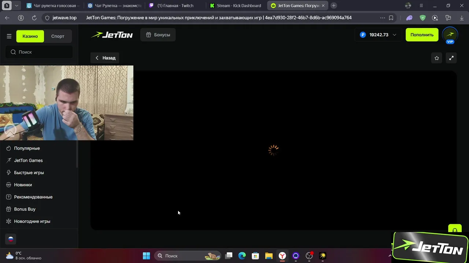Open the Alice assistant taskbar icon
The width and height of the screenshot is (469, 263).
tap(296, 256)
